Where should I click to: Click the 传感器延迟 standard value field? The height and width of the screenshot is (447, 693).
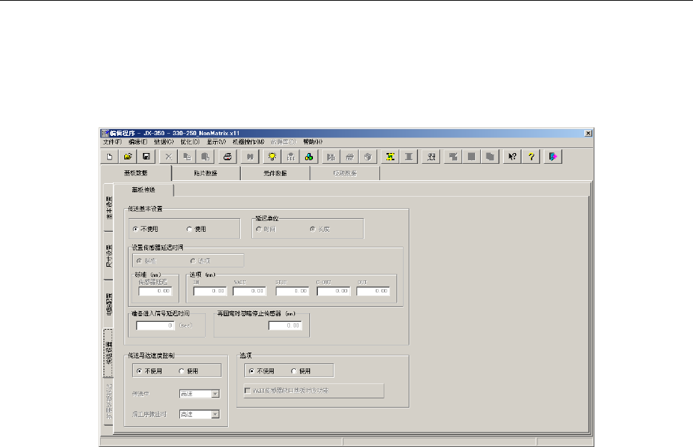coord(155,291)
